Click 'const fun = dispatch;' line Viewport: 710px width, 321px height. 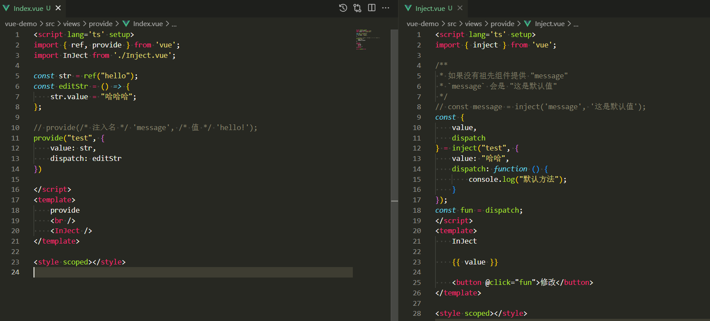pos(479,211)
